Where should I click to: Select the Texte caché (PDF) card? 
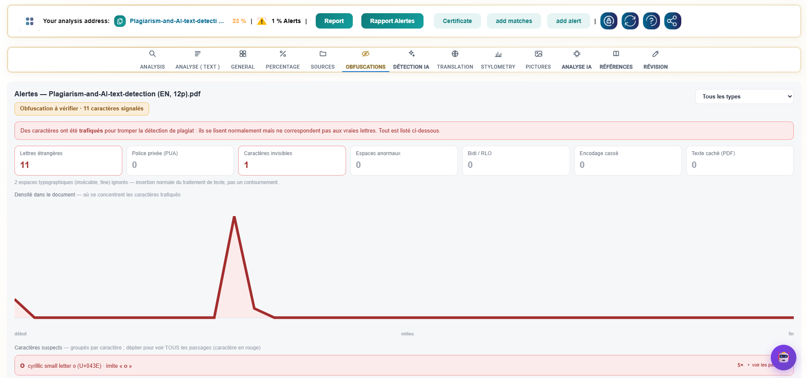(x=740, y=161)
